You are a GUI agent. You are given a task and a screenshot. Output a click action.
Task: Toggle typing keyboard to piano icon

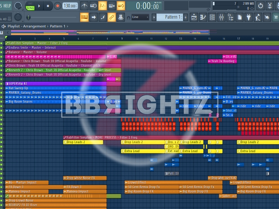pos(84,17)
